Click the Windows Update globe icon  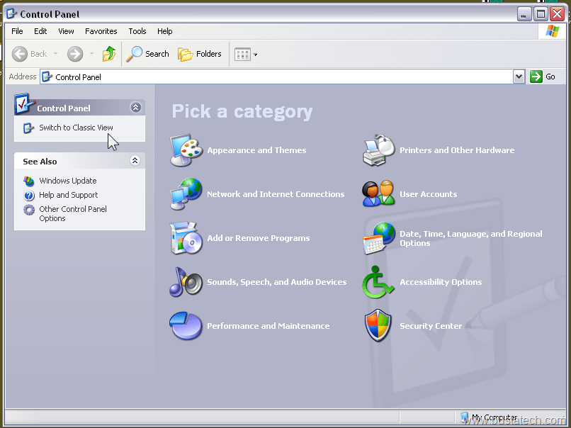[x=29, y=181]
